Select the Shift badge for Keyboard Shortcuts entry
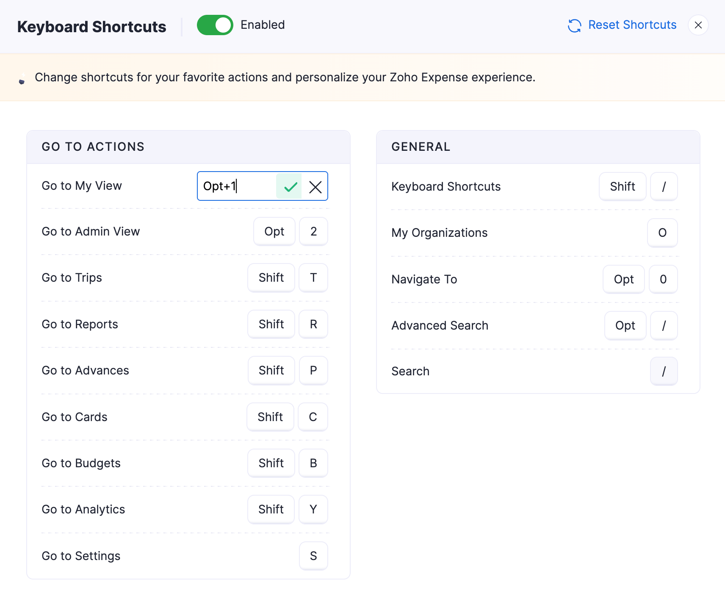 pos(623,186)
